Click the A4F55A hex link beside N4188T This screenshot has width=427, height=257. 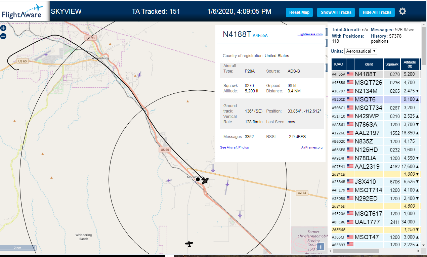tap(260, 35)
